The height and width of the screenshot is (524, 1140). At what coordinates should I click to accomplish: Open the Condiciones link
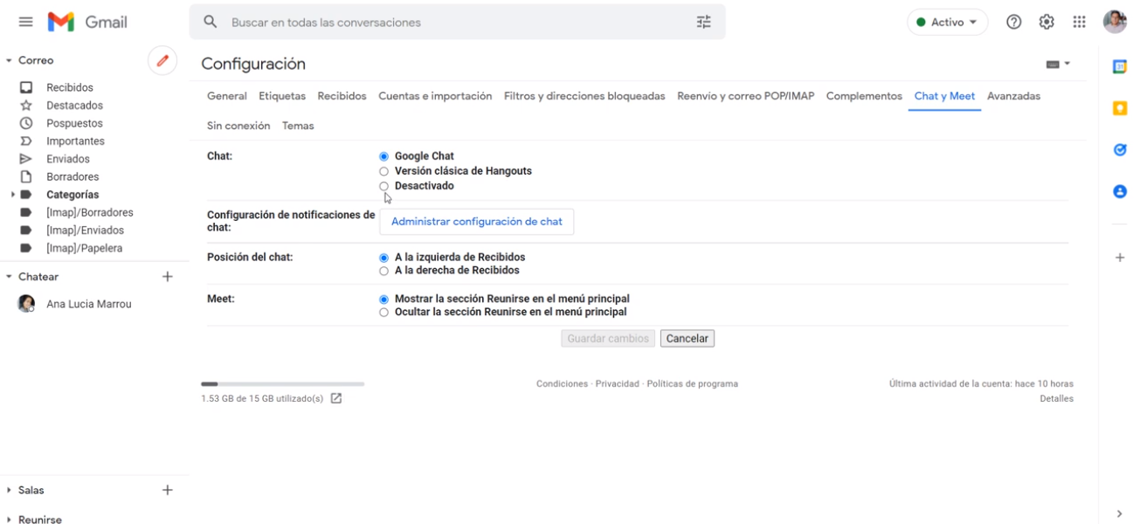562,383
